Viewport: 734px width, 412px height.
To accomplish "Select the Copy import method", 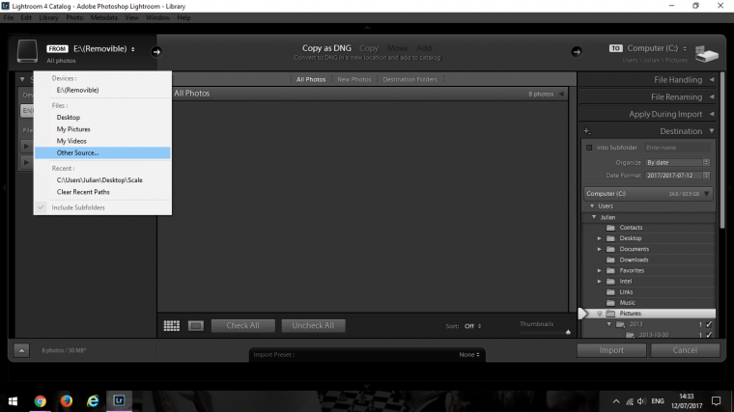I will point(369,48).
